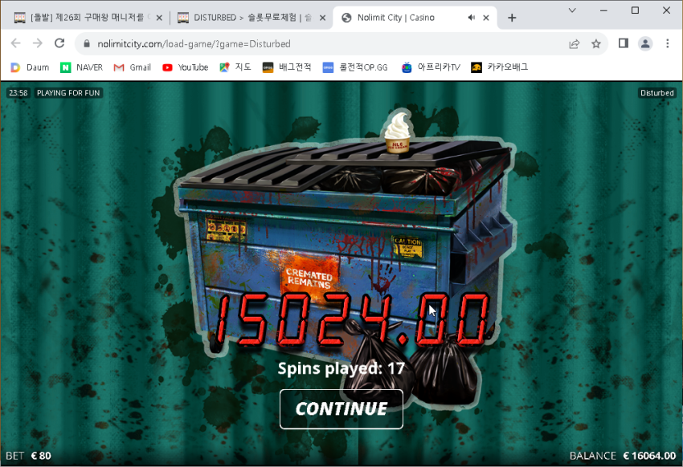The image size is (683, 467).
Task: Click the 15024.00 win amount
Action: point(350,319)
